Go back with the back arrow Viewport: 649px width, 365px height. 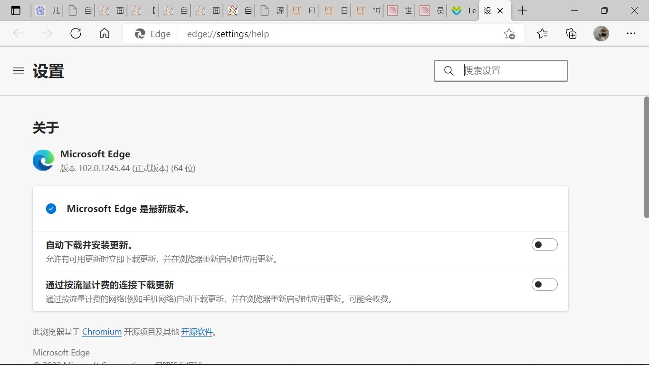[18, 34]
